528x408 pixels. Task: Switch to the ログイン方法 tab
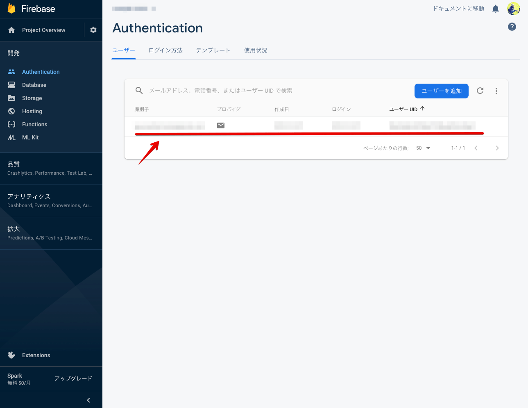pyautogui.click(x=165, y=50)
